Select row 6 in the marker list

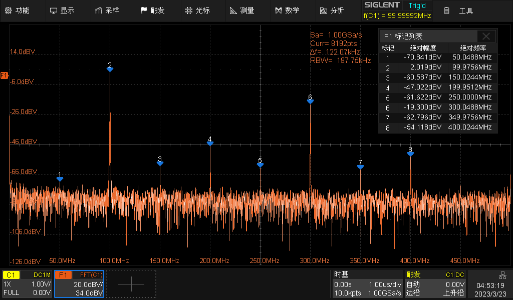coord(438,107)
